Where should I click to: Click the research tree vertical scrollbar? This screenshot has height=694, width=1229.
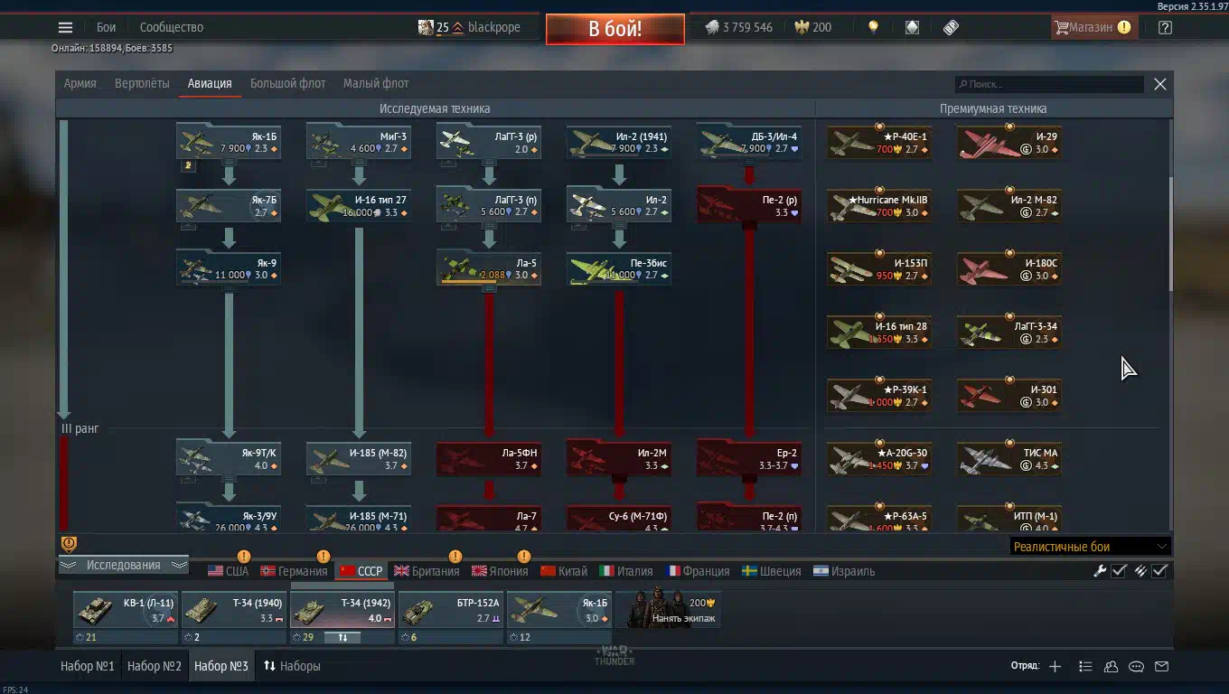point(1170,235)
